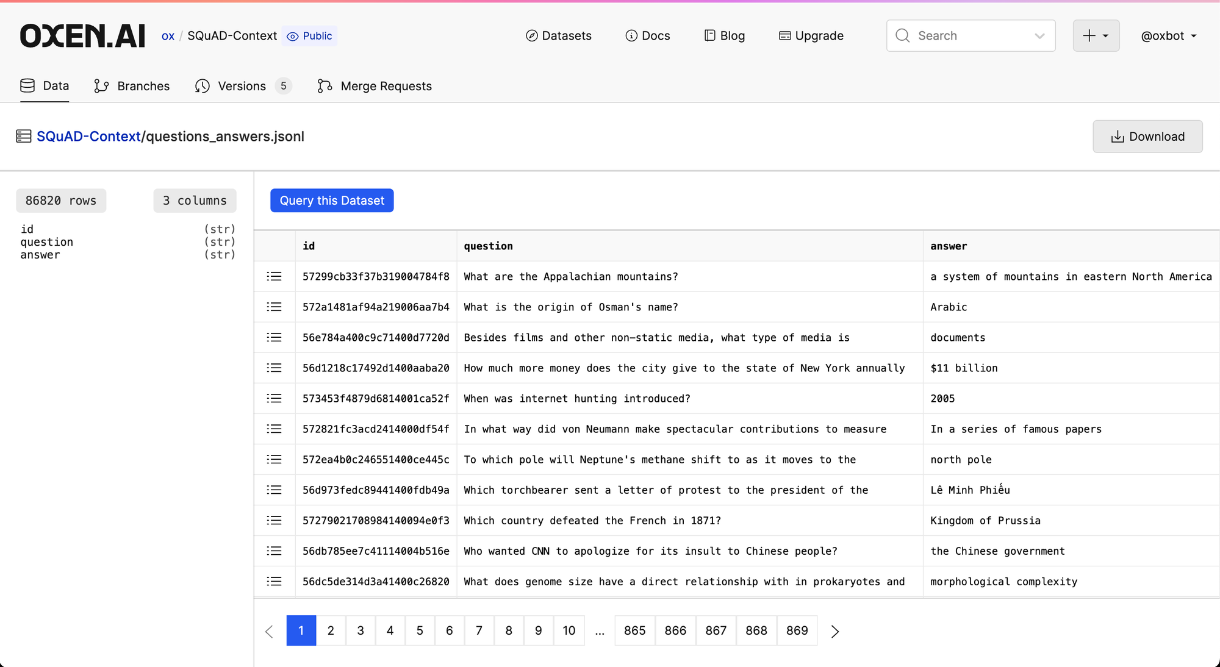Switch to the Branches tab
This screenshot has width=1220, height=667.
(132, 86)
